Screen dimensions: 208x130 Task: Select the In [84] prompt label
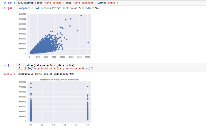[9, 3]
